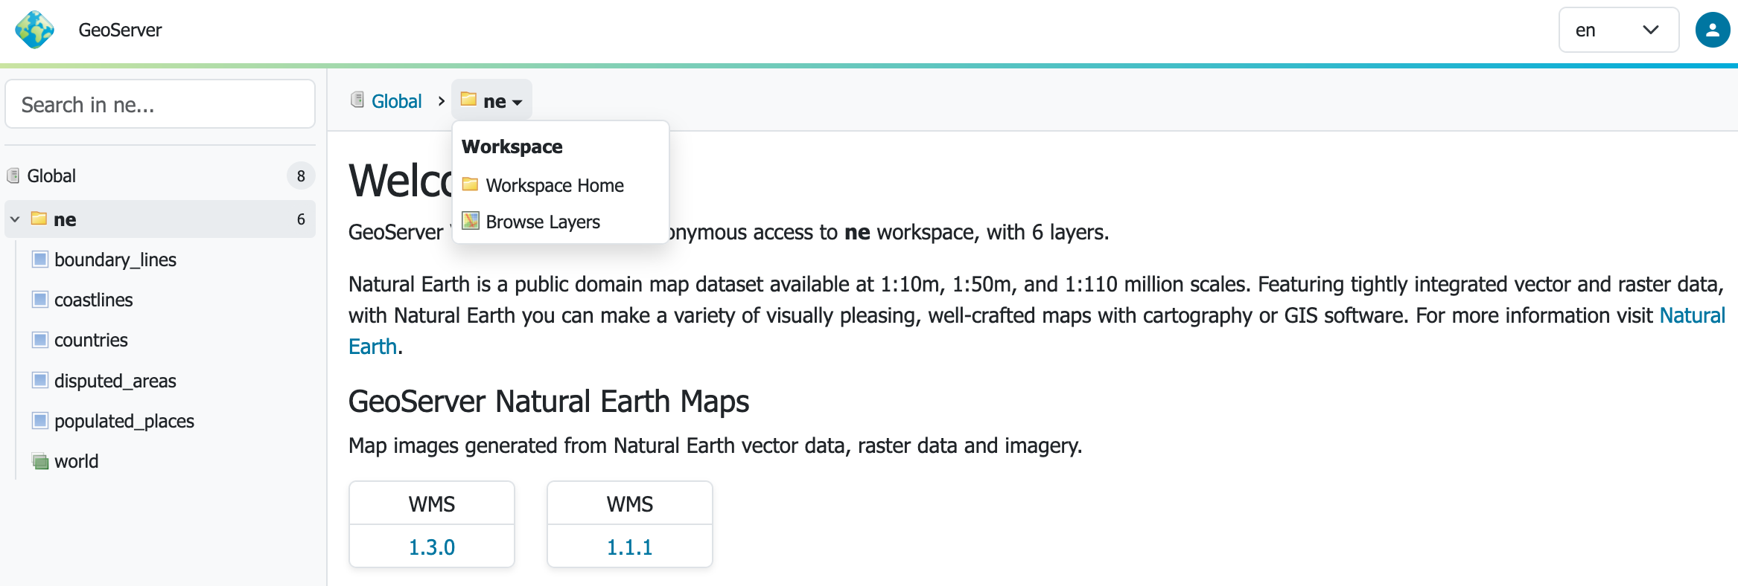The width and height of the screenshot is (1738, 586).
Task: Follow the Natural Earth hyperlink
Action: (x=1692, y=315)
